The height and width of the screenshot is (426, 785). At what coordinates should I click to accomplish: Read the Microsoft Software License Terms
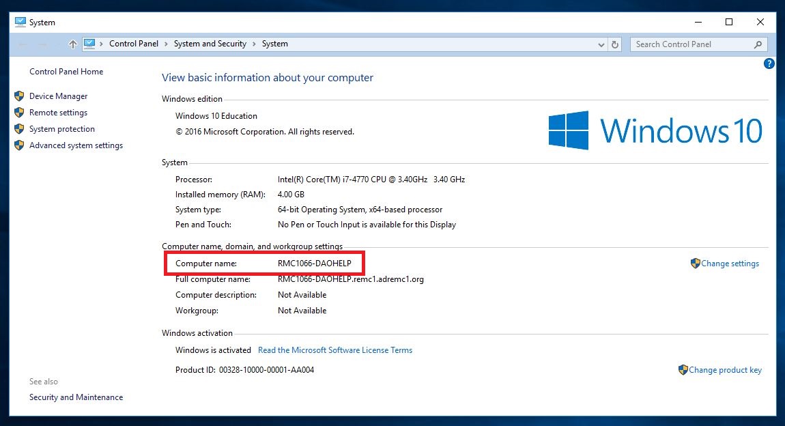[x=335, y=350]
